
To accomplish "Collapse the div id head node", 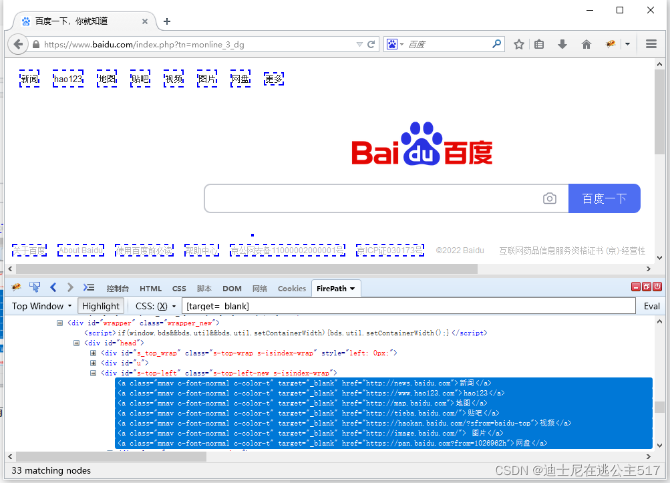I will 77,343.
